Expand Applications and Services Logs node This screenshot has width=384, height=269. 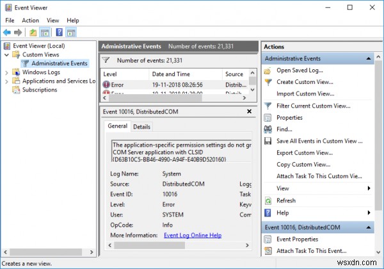[6, 81]
